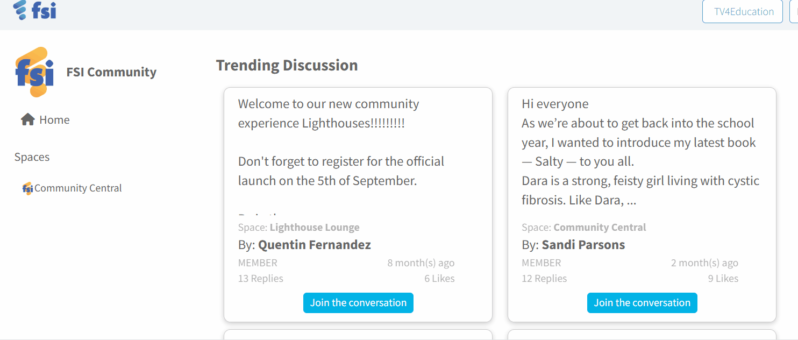Image resolution: width=798 pixels, height=340 pixels.
Task: Open the TV4Education button
Action: coord(743,12)
